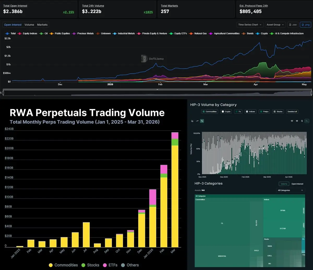The image size is (313, 270).
Task: Click the $805,405 protocol fees value
Action: pyautogui.click(x=251, y=12)
